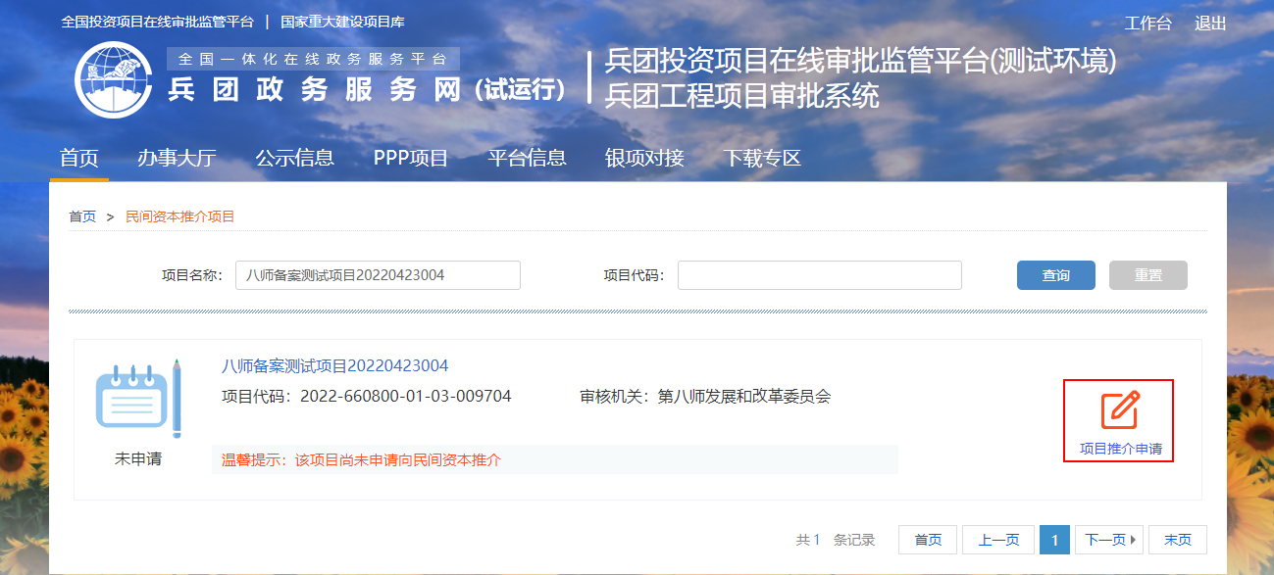Image resolution: width=1274 pixels, height=575 pixels.
Task: Open 工作台 link at top right
Action: coord(1147,24)
